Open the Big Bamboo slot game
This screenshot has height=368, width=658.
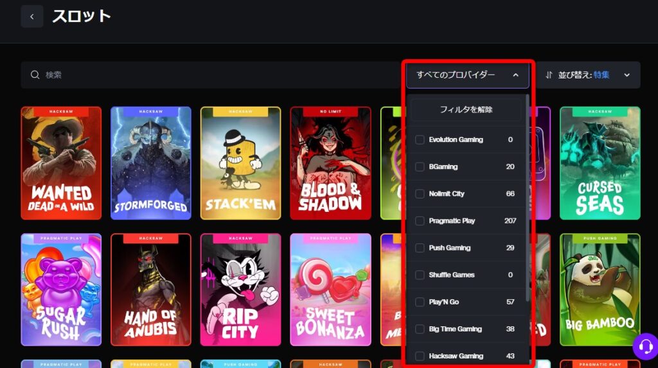point(600,290)
